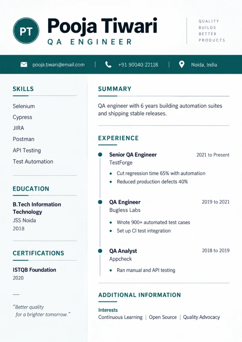
Task: Select the EXPERIENCE section heading
Action: tap(118, 138)
